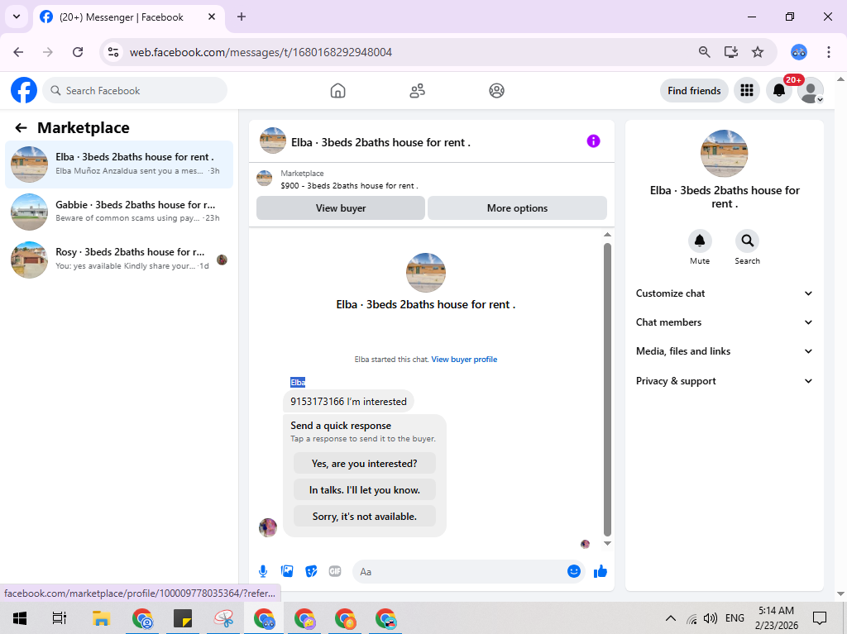The image size is (847, 634).
Task: Go back using the Marketplace back arrow
Action: tap(21, 128)
